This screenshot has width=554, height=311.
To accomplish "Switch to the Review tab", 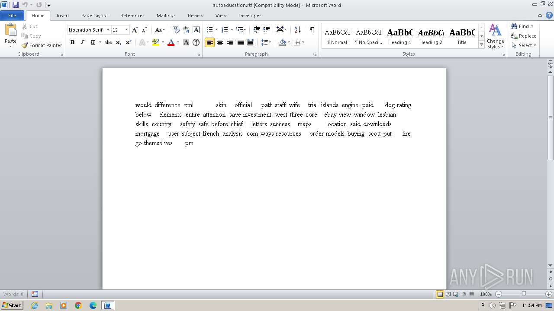I will pos(196,16).
